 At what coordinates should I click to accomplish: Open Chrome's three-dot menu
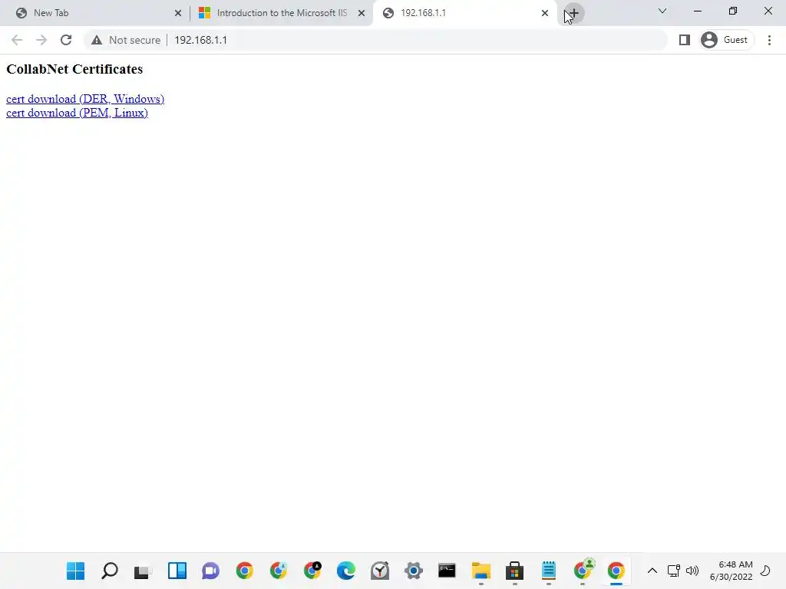coord(769,40)
